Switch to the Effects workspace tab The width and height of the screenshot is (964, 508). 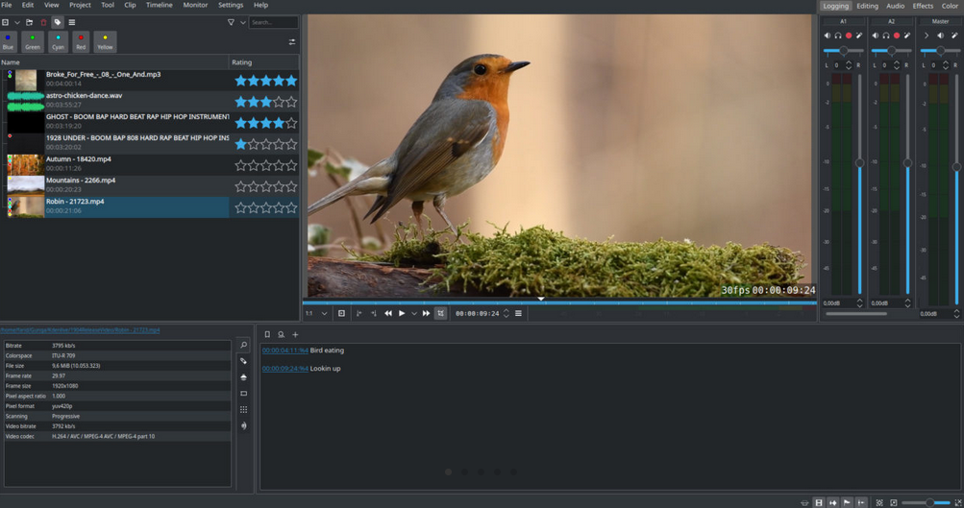[x=923, y=6]
